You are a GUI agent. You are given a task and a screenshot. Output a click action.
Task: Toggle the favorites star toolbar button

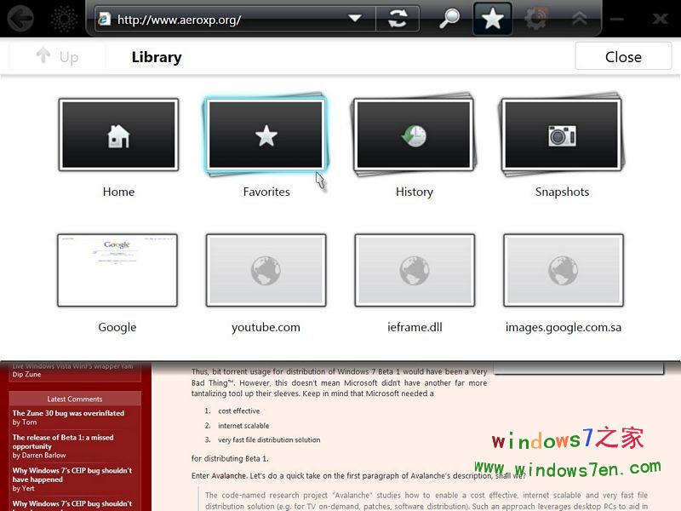(493, 18)
